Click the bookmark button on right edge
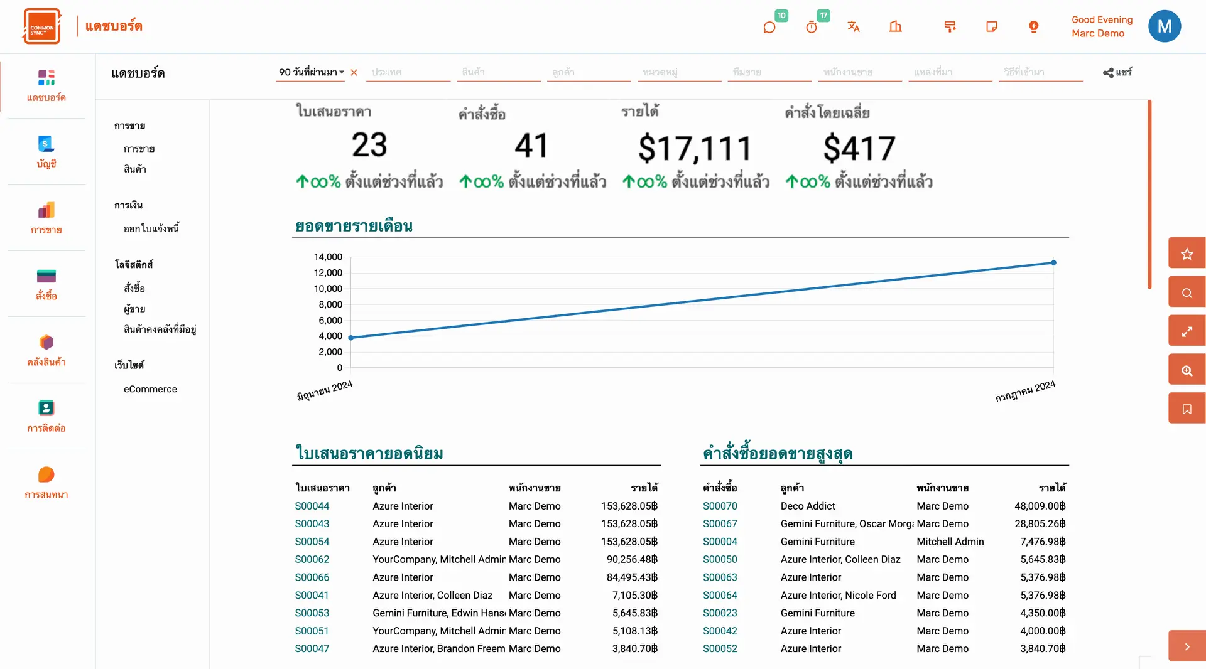This screenshot has height=669, width=1206. pos(1187,409)
